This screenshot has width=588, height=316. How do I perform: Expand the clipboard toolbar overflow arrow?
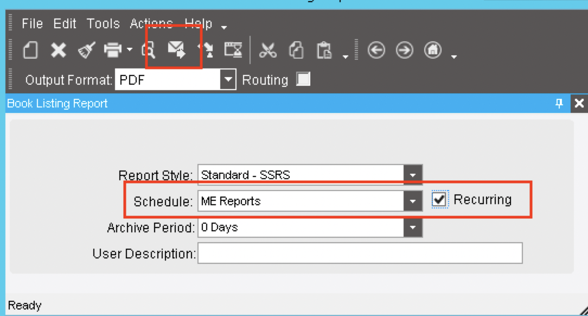coord(346,56)
